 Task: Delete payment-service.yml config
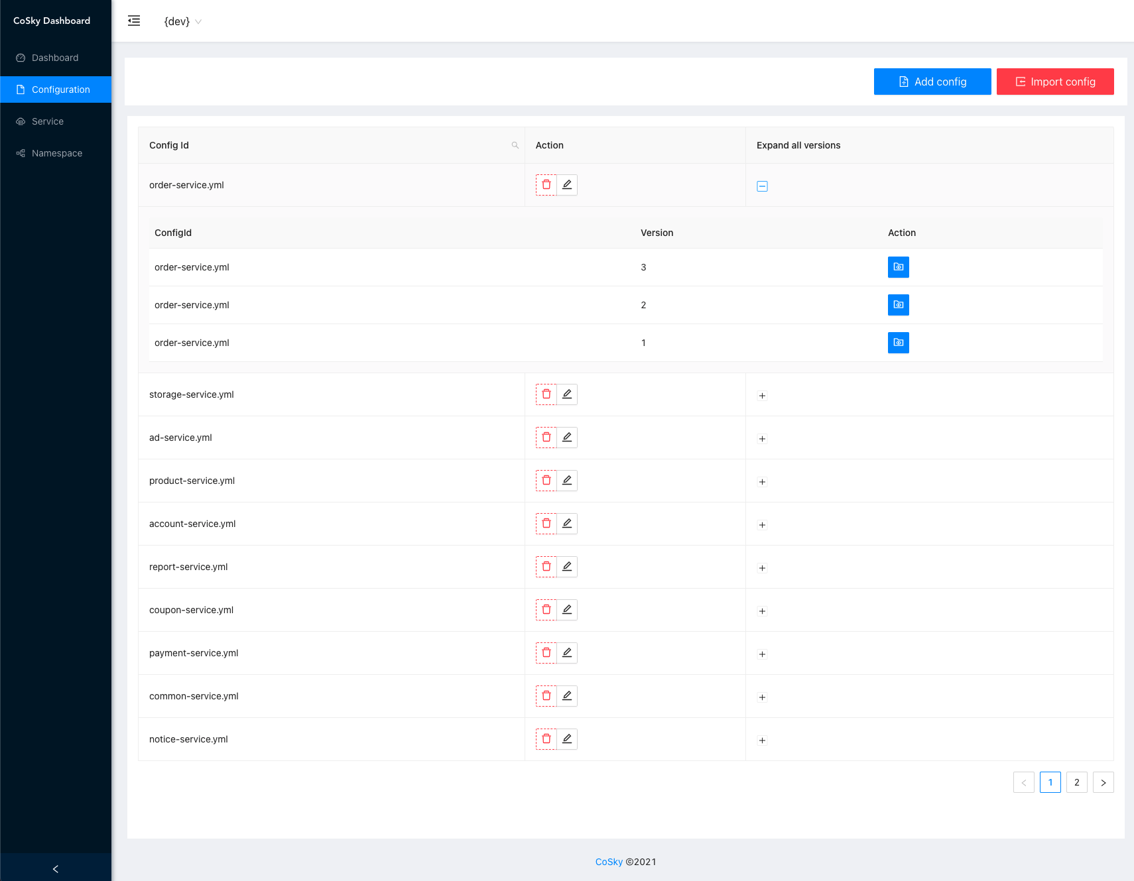click(546, 653)
